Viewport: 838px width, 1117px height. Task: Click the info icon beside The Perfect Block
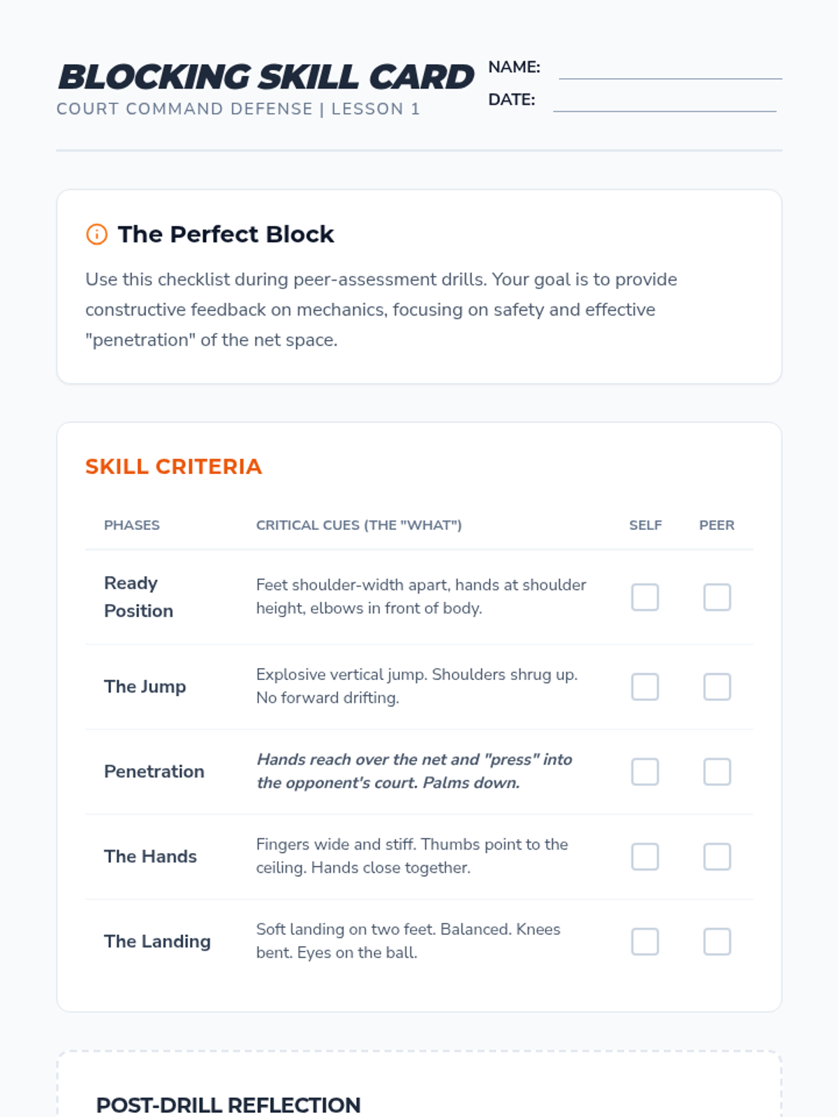tap(96, 235)
